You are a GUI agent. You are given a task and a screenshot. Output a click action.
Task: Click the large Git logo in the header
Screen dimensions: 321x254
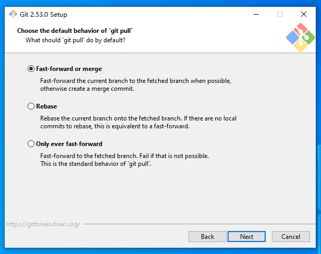301,38
